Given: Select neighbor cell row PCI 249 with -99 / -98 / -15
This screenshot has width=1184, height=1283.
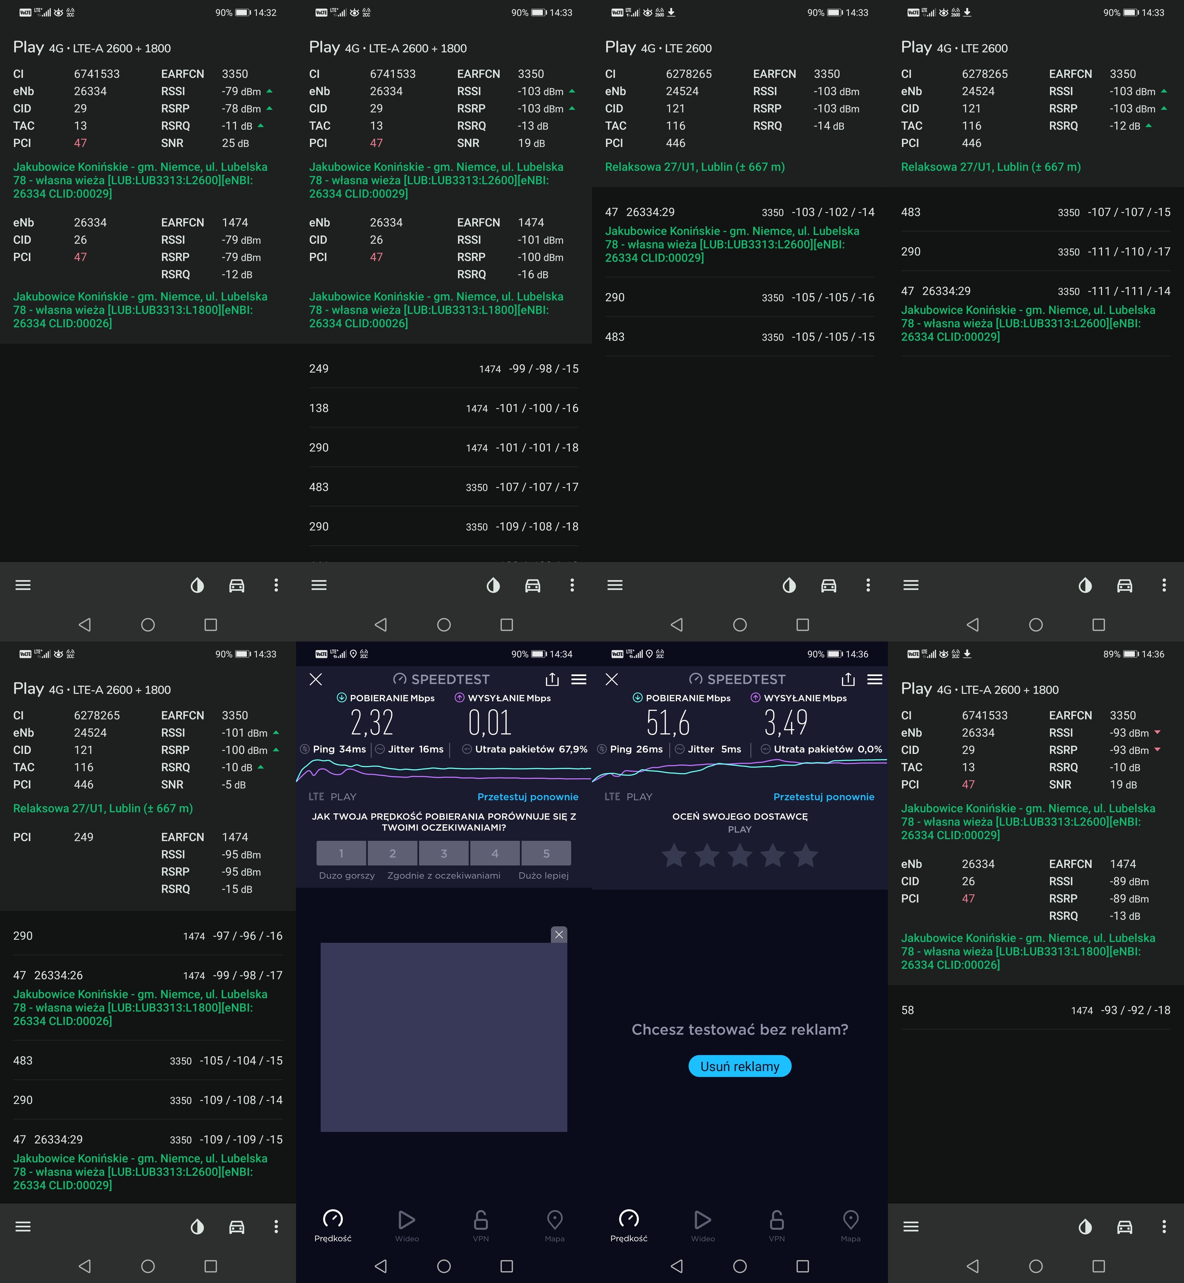Looking at the screenshot, I should coord(444,368).
